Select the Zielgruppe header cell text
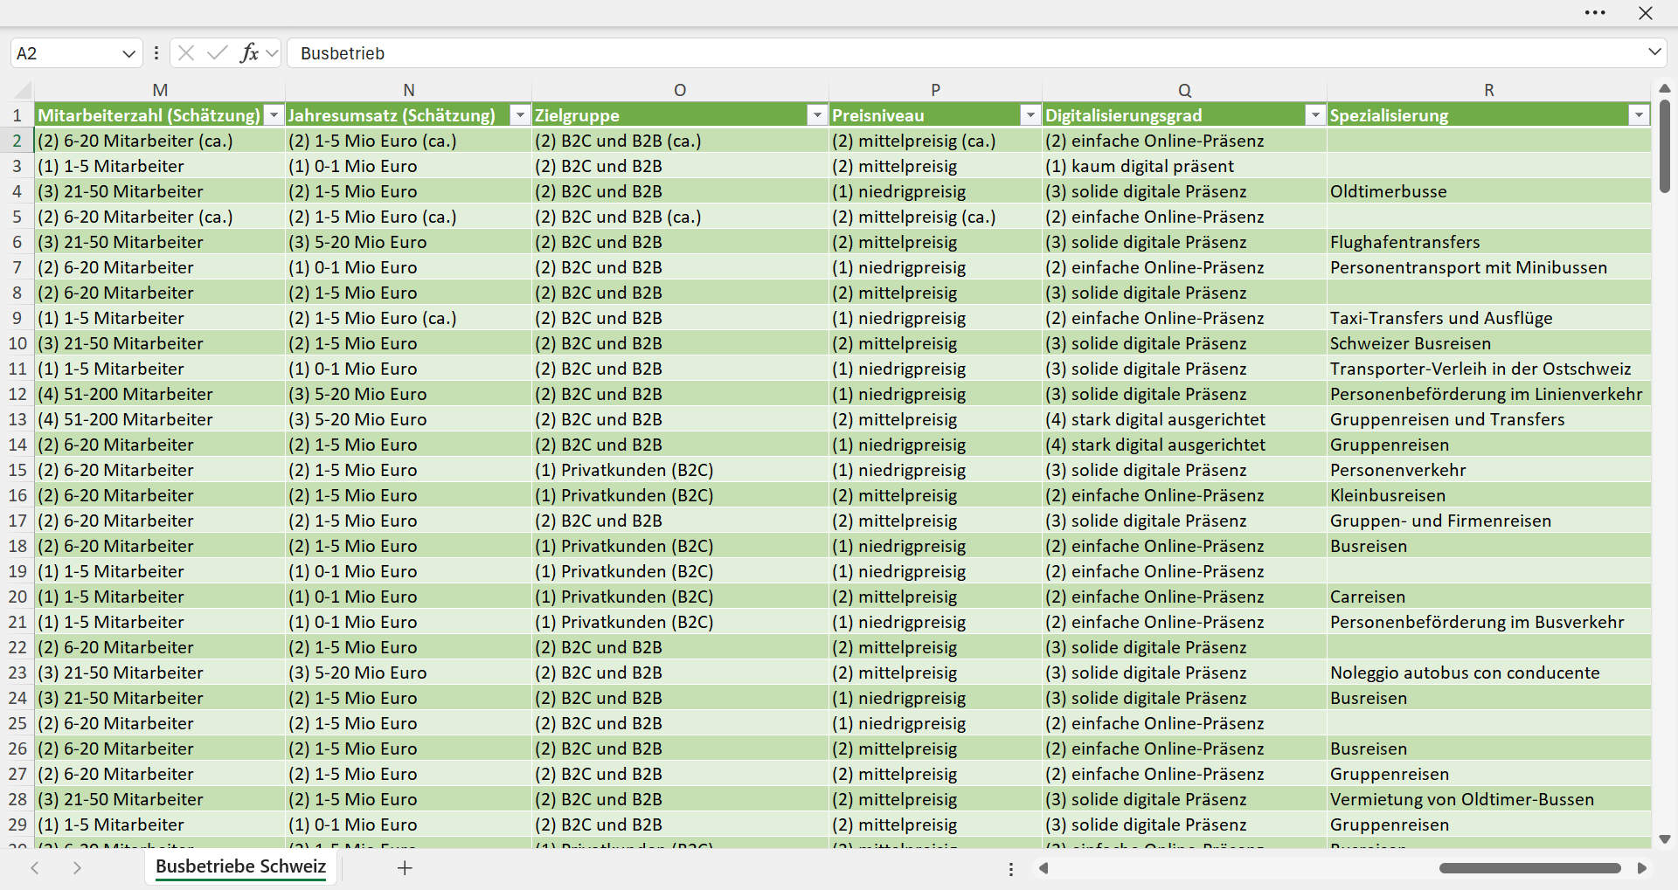This screenshot has width=1678, height=890. [577, 115]
